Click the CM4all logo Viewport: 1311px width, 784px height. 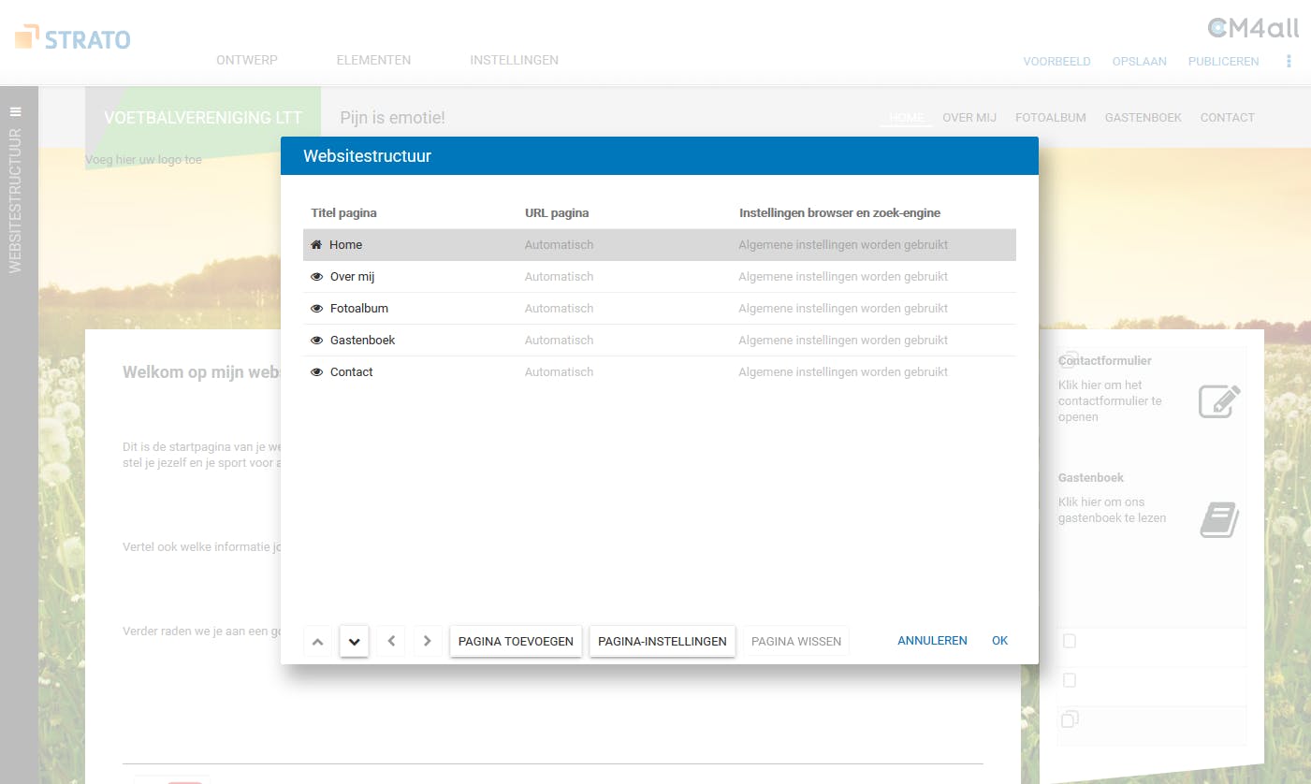tap(1253, 28)
